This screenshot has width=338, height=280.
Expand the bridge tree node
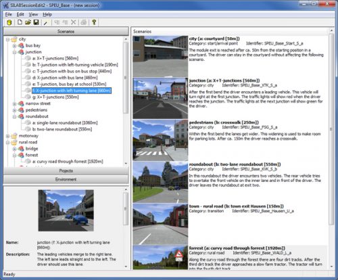[x=14, y=149]
